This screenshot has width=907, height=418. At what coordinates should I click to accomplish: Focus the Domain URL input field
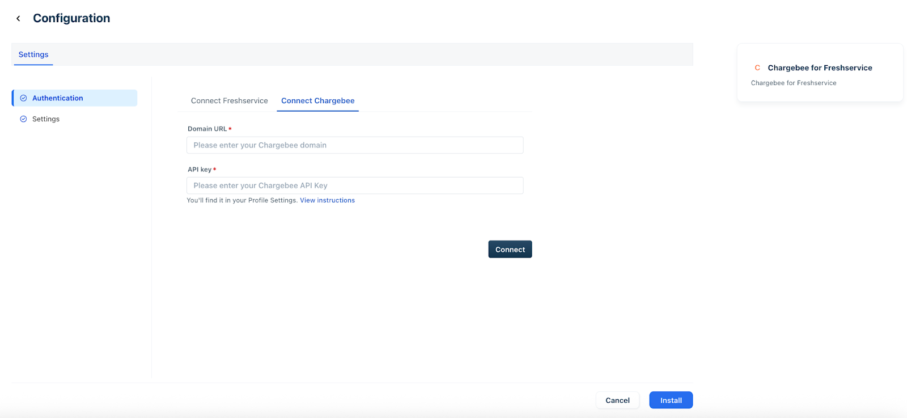click(355, 145)
